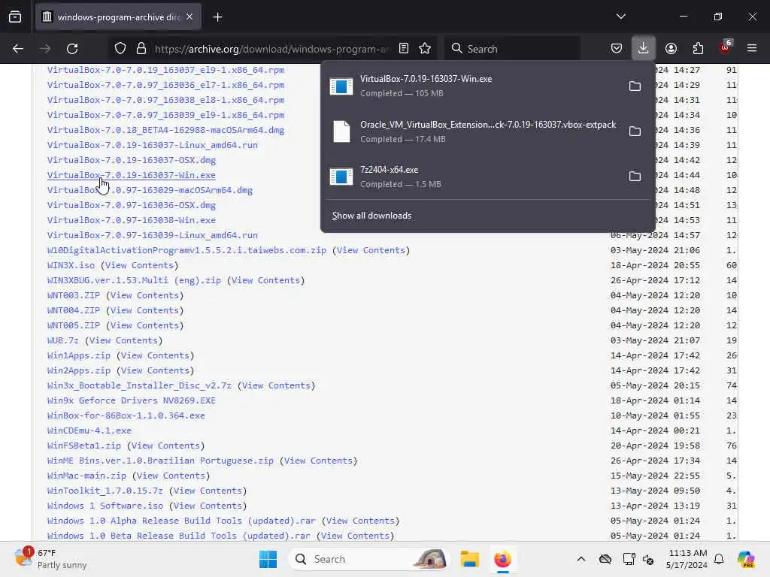Open Win1Apps.zip link
The image size is (770, 577).
78,355
